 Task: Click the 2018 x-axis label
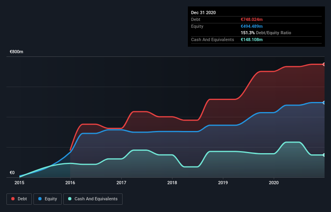tap(172, 183)
